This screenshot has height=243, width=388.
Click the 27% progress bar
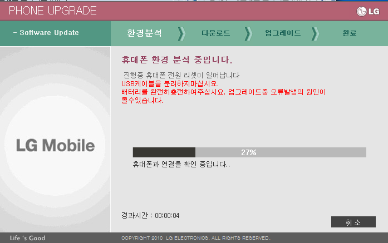[x=249, y=152]
